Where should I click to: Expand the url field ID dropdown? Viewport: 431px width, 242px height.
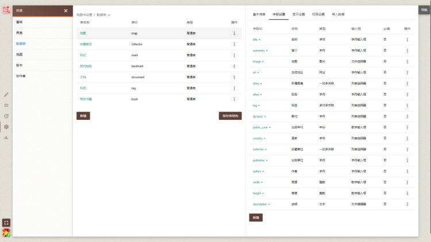pos(258,73)
